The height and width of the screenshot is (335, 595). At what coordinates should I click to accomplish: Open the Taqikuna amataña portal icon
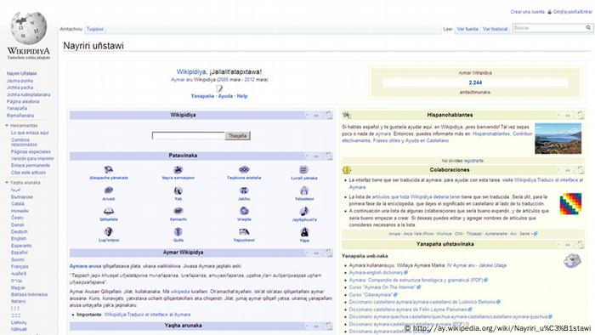point(244,169)
